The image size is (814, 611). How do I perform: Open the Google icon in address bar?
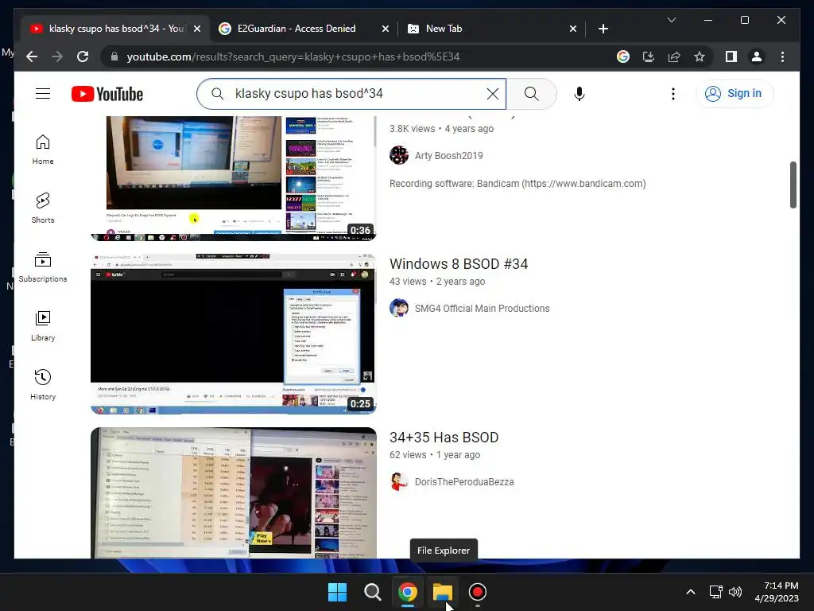click(623, 56)
